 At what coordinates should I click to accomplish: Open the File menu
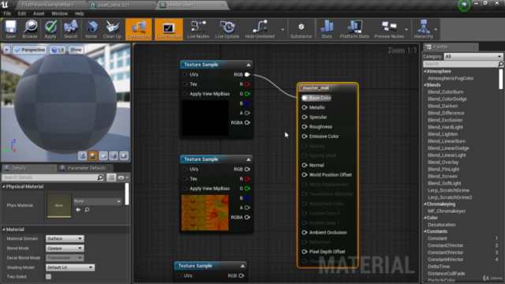[7, 13]
